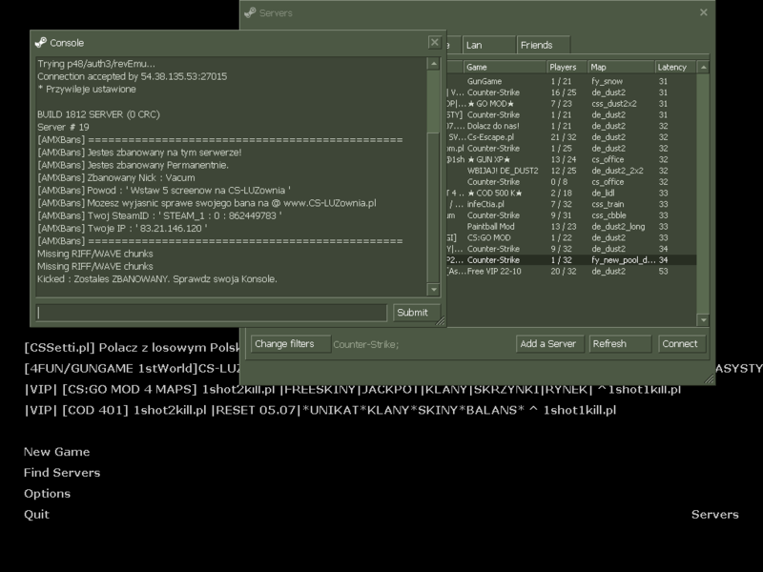The width and height of the screenshot is (763, 572).
Task: Close the Console window
Action: [x=434, y=43]
